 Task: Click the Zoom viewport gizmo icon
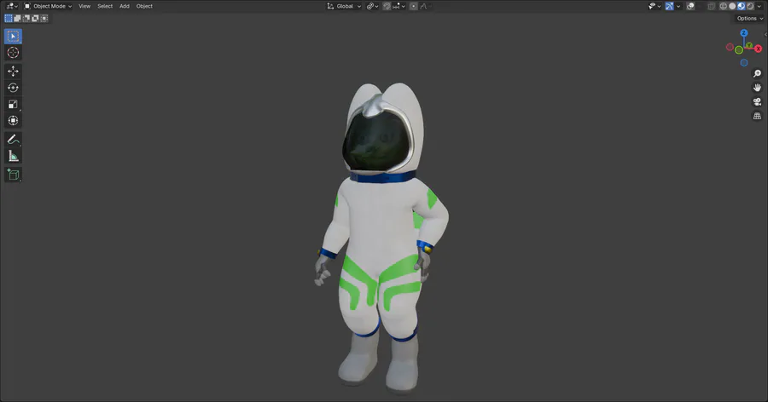point(757,73)
